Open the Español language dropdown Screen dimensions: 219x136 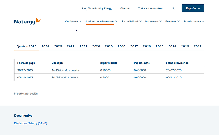pos(193,8)
